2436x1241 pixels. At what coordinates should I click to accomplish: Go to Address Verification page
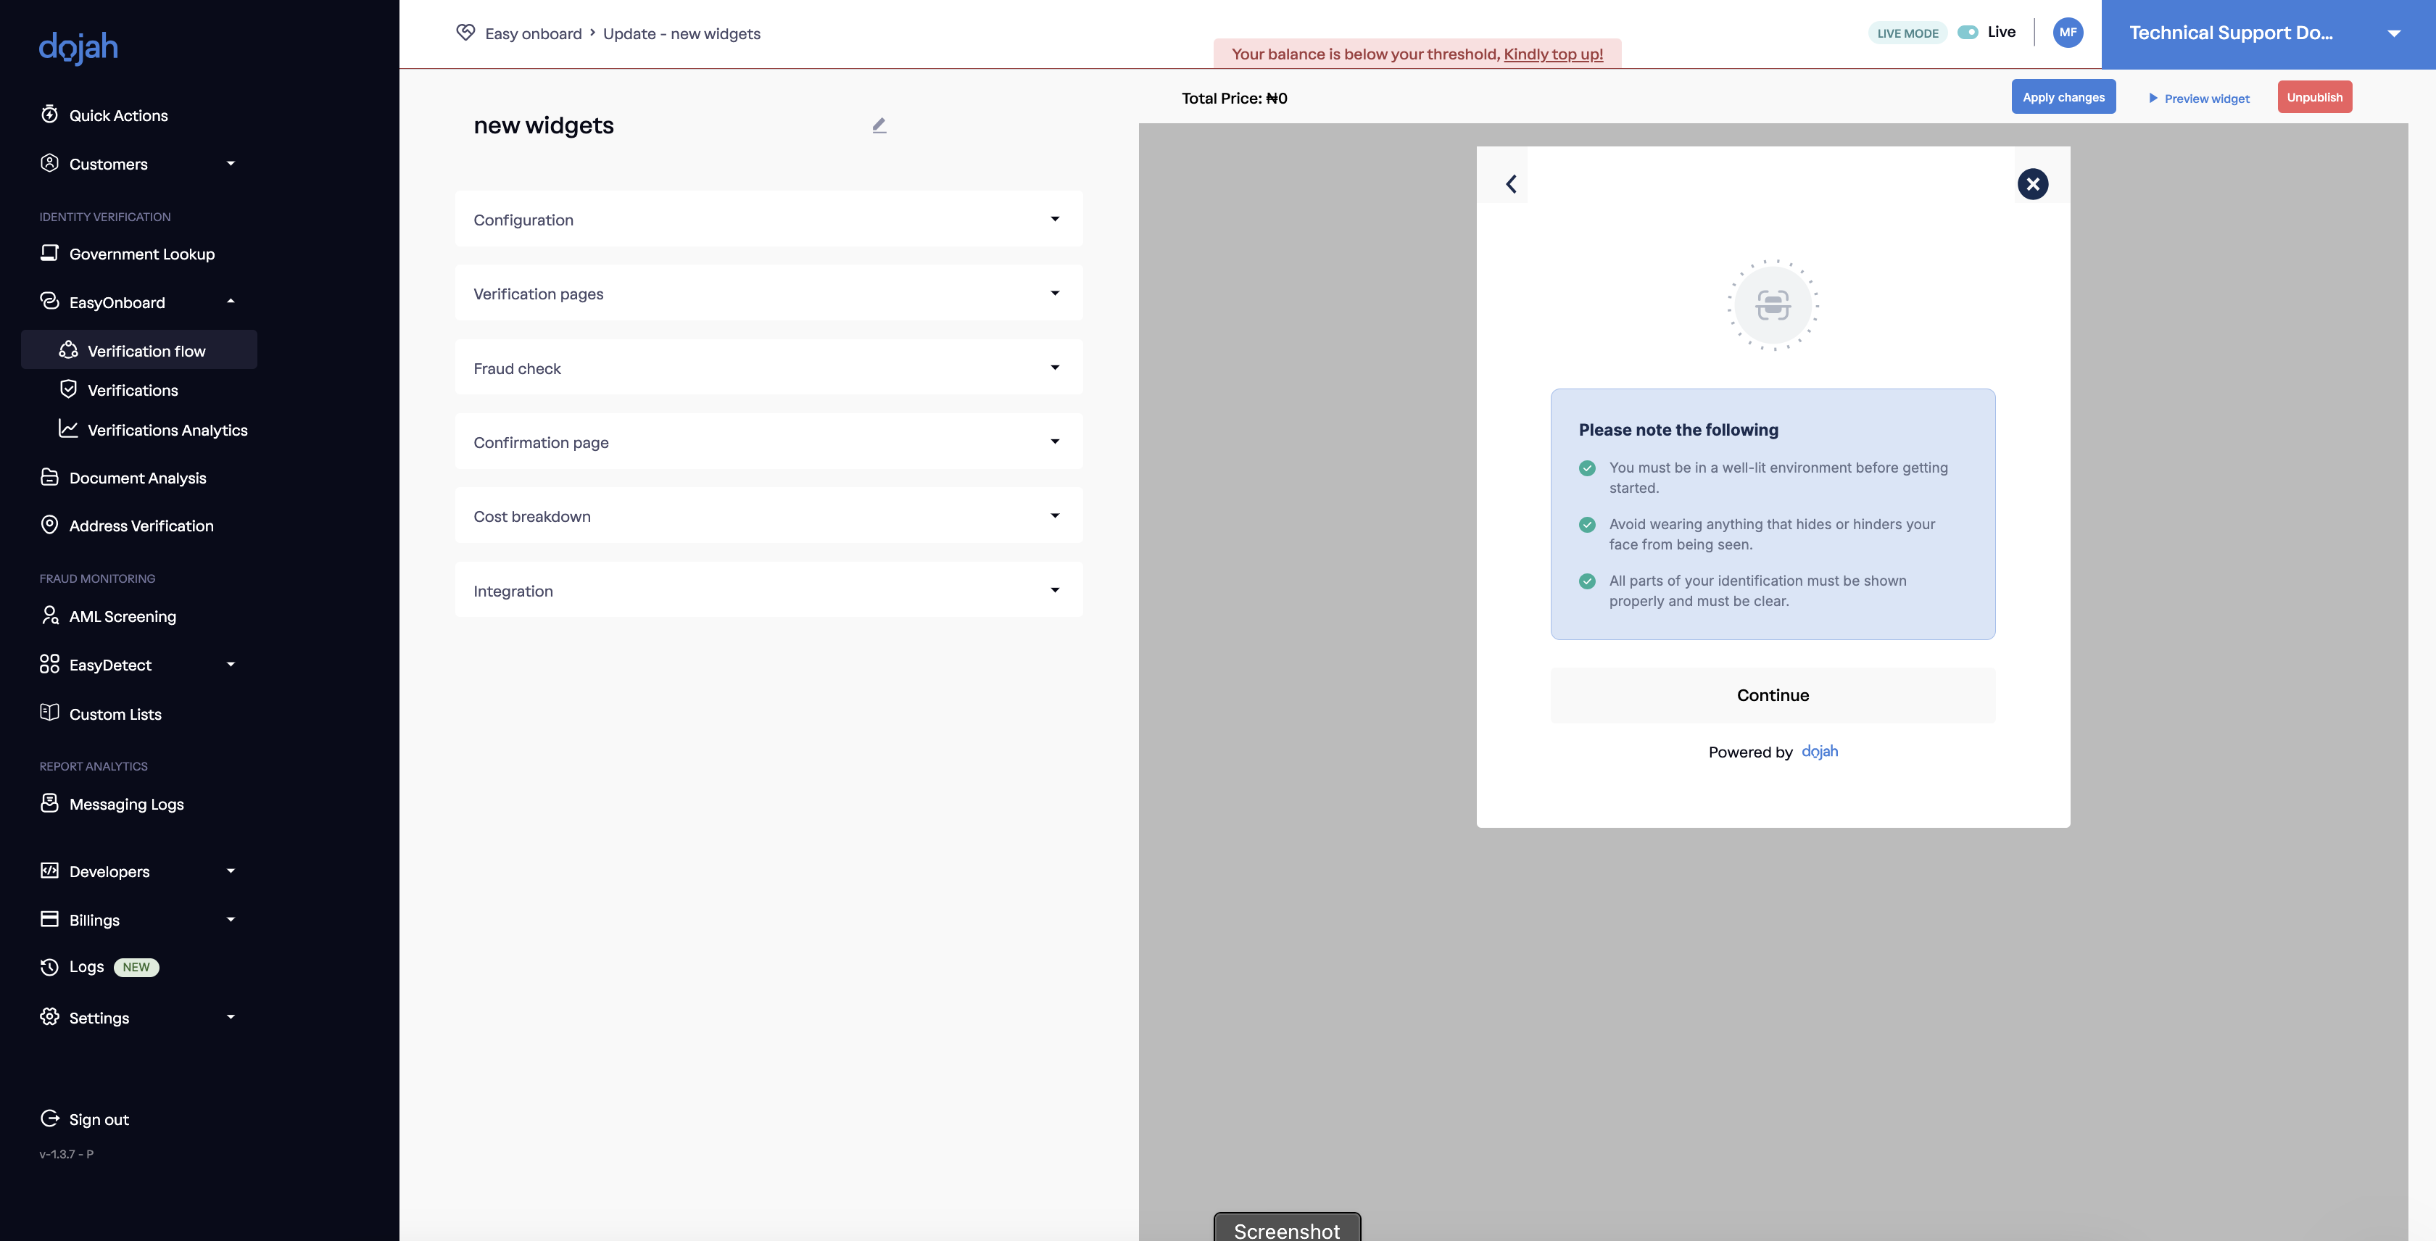pyautogui.click(x=141, y=526)
